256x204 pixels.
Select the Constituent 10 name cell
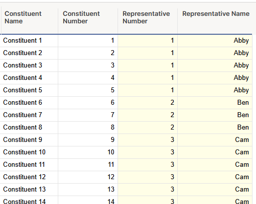click(29, 152)
